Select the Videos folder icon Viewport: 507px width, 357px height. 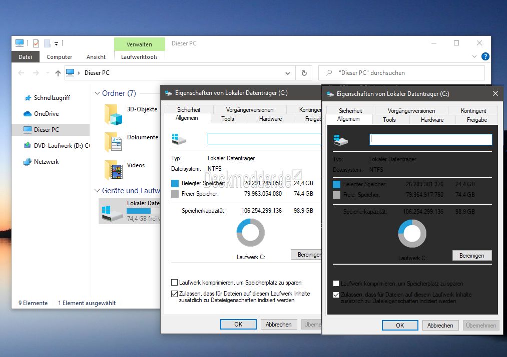click(114, 170)
